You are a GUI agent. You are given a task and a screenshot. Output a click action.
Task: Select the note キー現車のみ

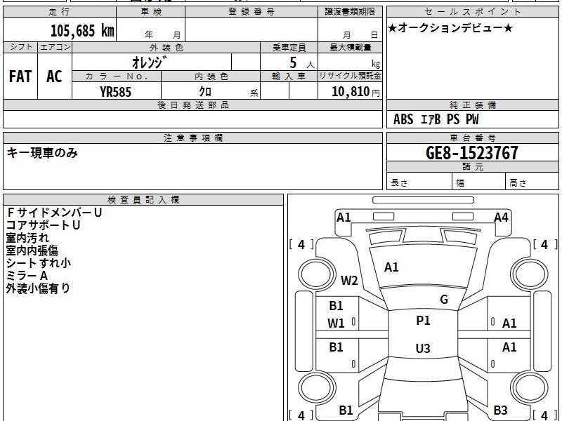(x=42, y=153)
